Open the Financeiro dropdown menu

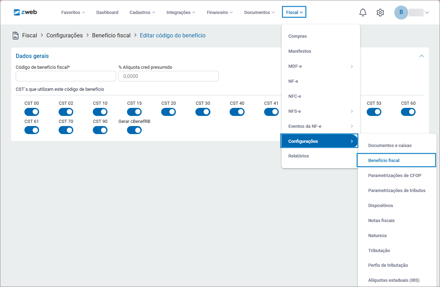pyautogui.click(x=220, y=13)
